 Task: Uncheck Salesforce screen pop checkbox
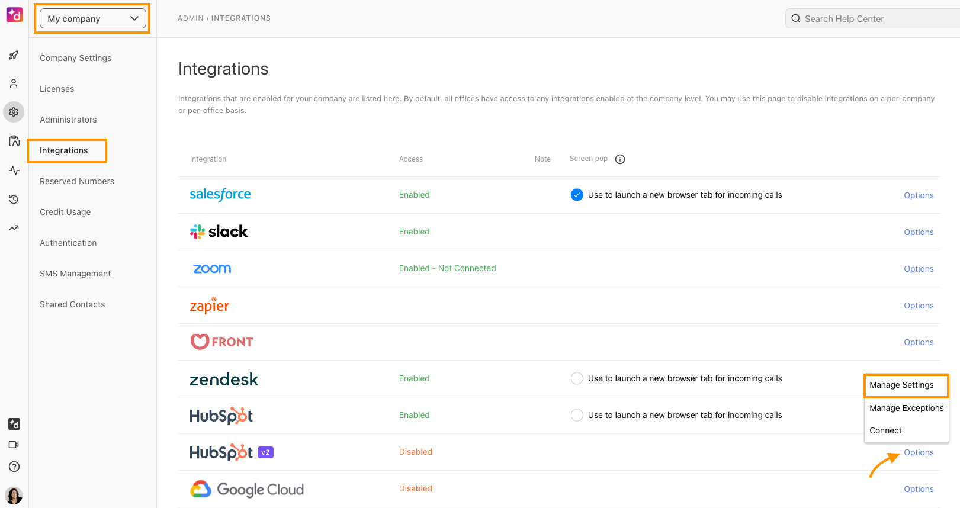click(x=577, y=195)
